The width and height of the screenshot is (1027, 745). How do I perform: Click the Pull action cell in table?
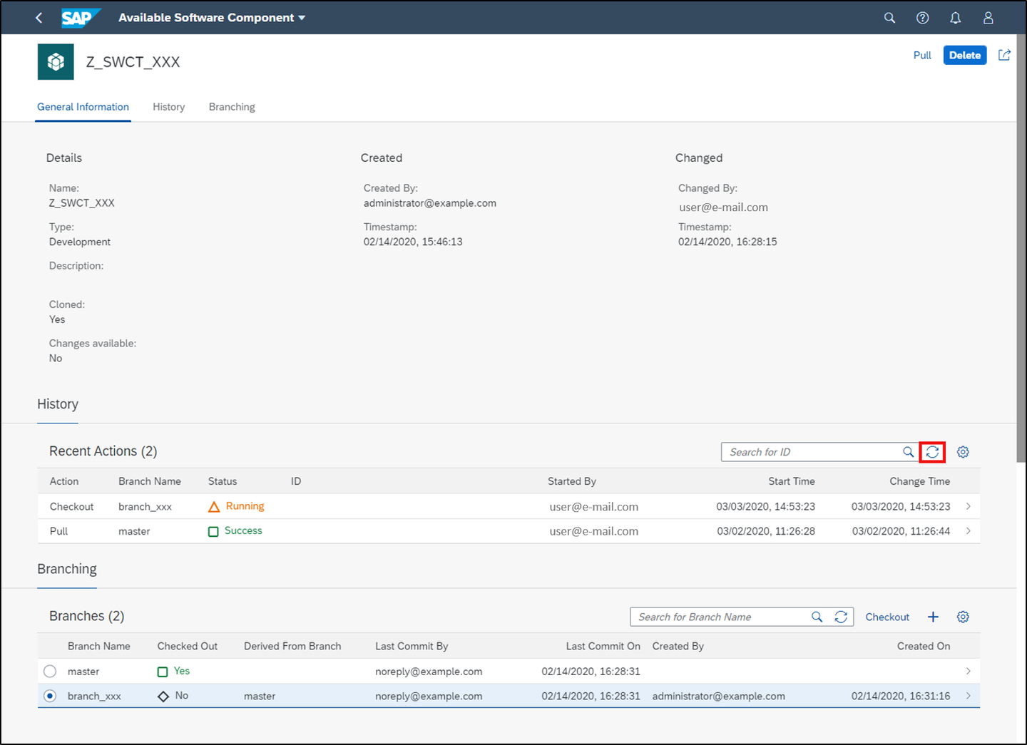(58, 531)
